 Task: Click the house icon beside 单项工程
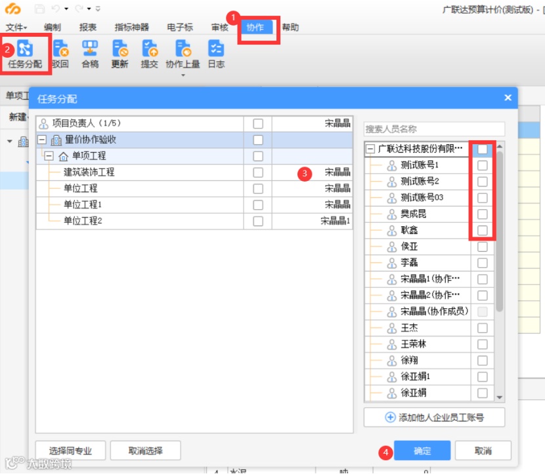point(63,157)
